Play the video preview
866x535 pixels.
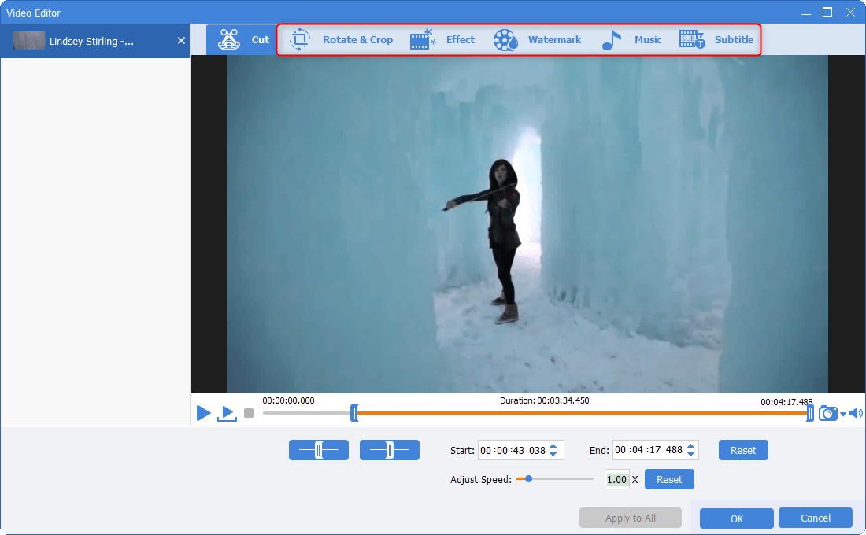[x=203, y=413]
